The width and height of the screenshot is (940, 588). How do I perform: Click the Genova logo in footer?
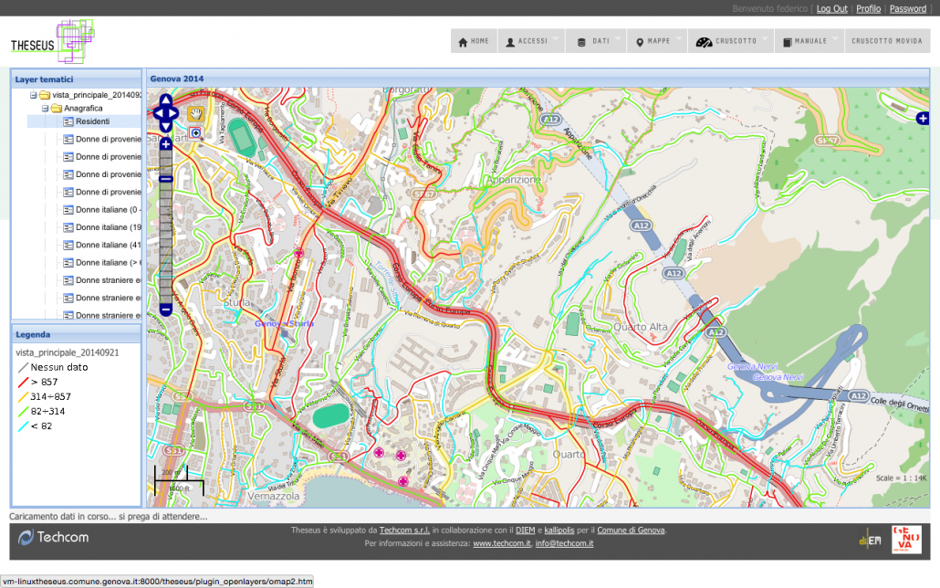(x=906, y=540)
